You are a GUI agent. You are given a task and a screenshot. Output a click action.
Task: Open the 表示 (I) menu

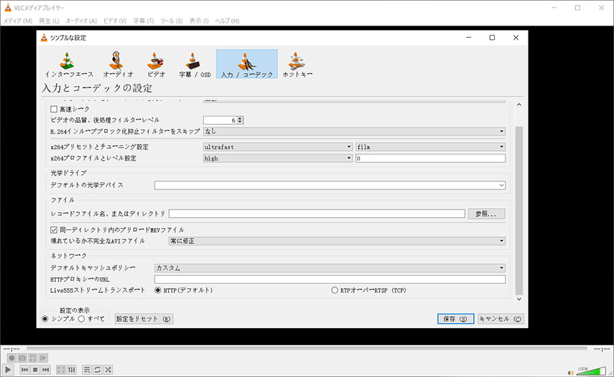(x=199, y=21)
